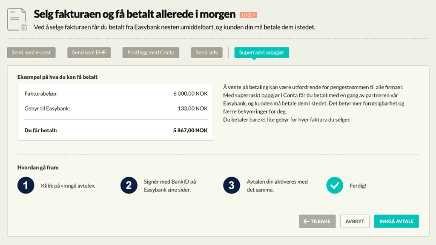Click the INNGÅ AVTALE button
Image resolution: width=436 pixels, height=245 pixels.
tap(396, 221)
